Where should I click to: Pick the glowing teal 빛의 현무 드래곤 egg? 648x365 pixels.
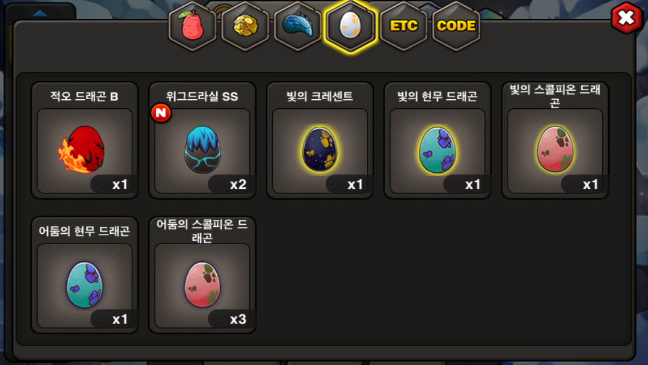[x=438, y=151]
